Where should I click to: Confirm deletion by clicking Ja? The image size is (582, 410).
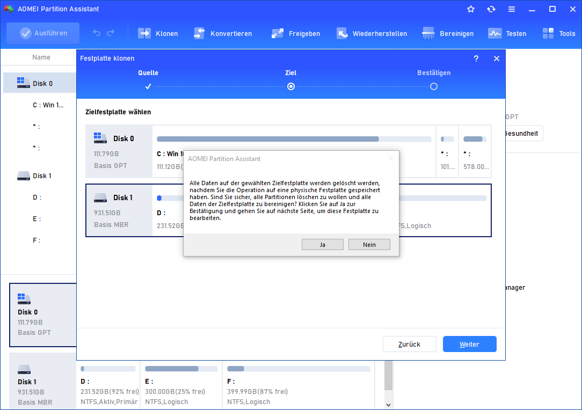(322, 245)
